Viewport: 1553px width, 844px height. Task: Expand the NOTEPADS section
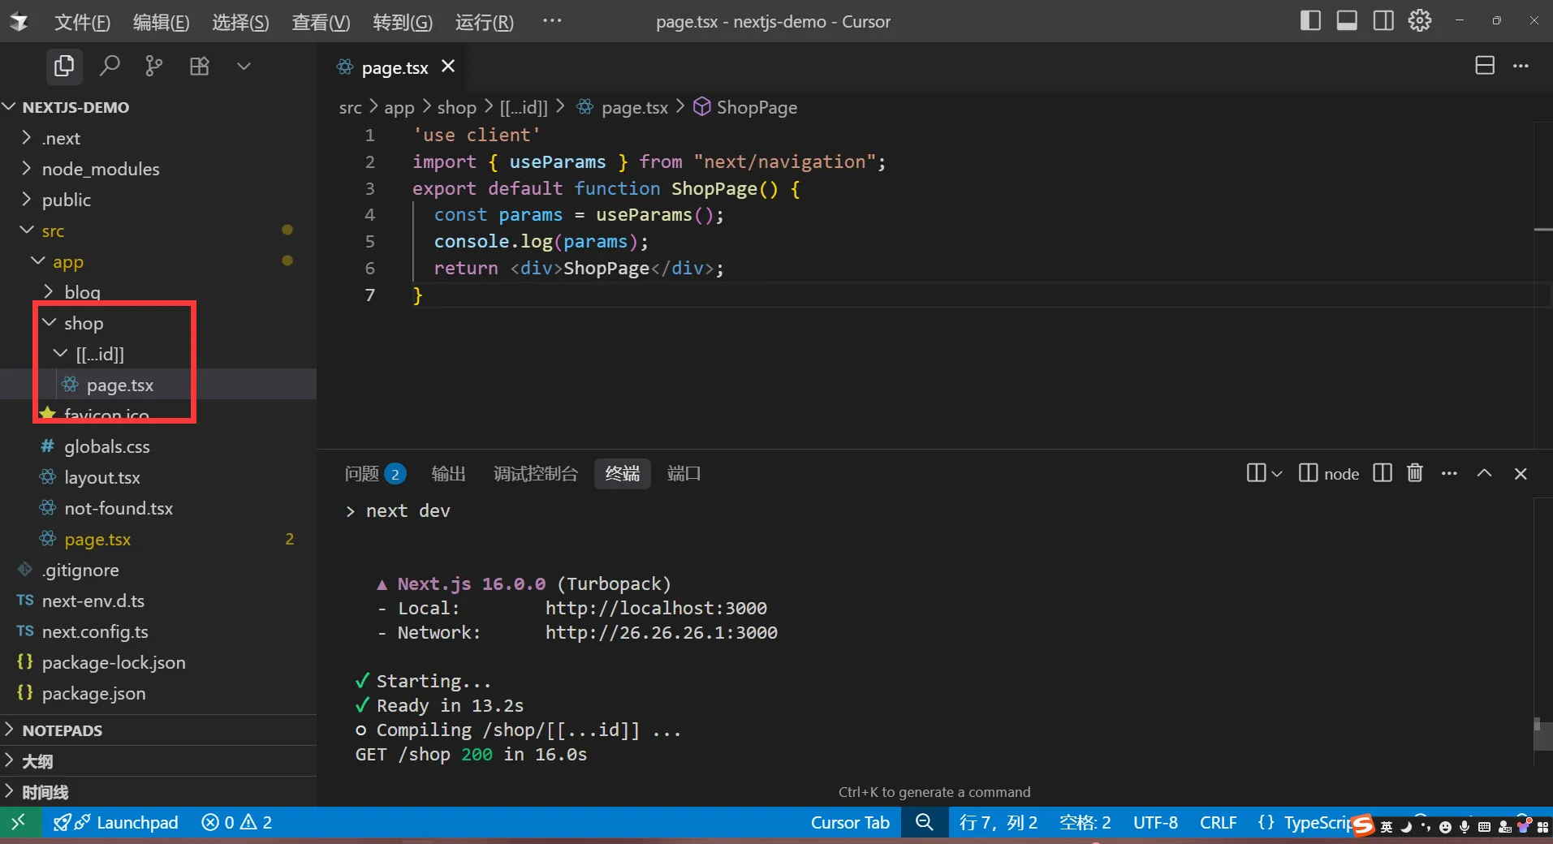[x=62, y=730]
